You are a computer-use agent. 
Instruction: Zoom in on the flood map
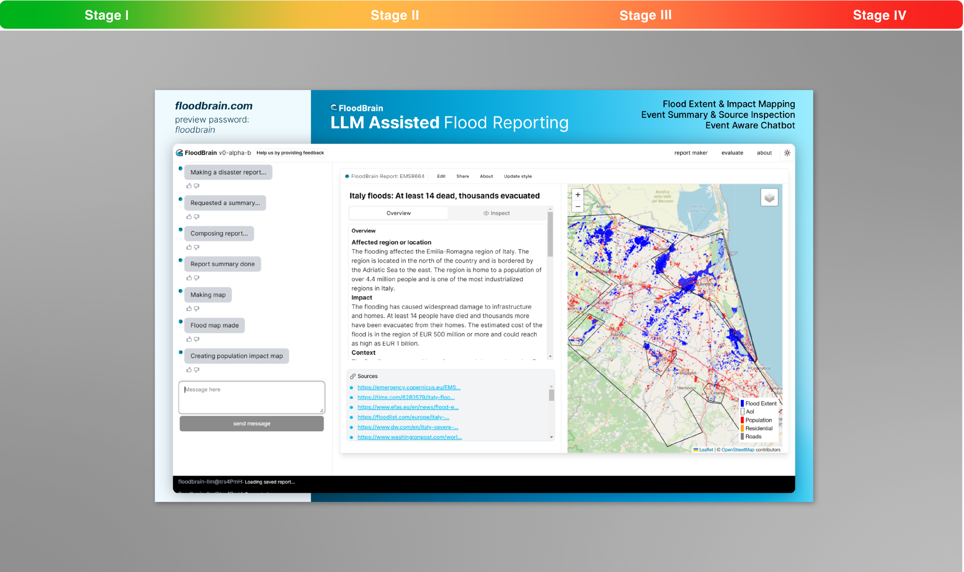[578, 195]
